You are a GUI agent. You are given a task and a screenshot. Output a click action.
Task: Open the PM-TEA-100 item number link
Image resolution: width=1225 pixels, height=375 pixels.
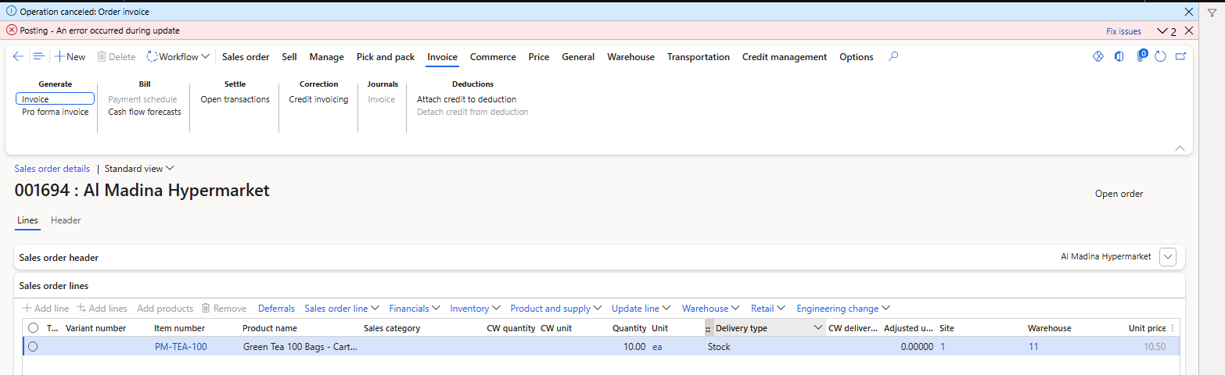pos(181,347)
